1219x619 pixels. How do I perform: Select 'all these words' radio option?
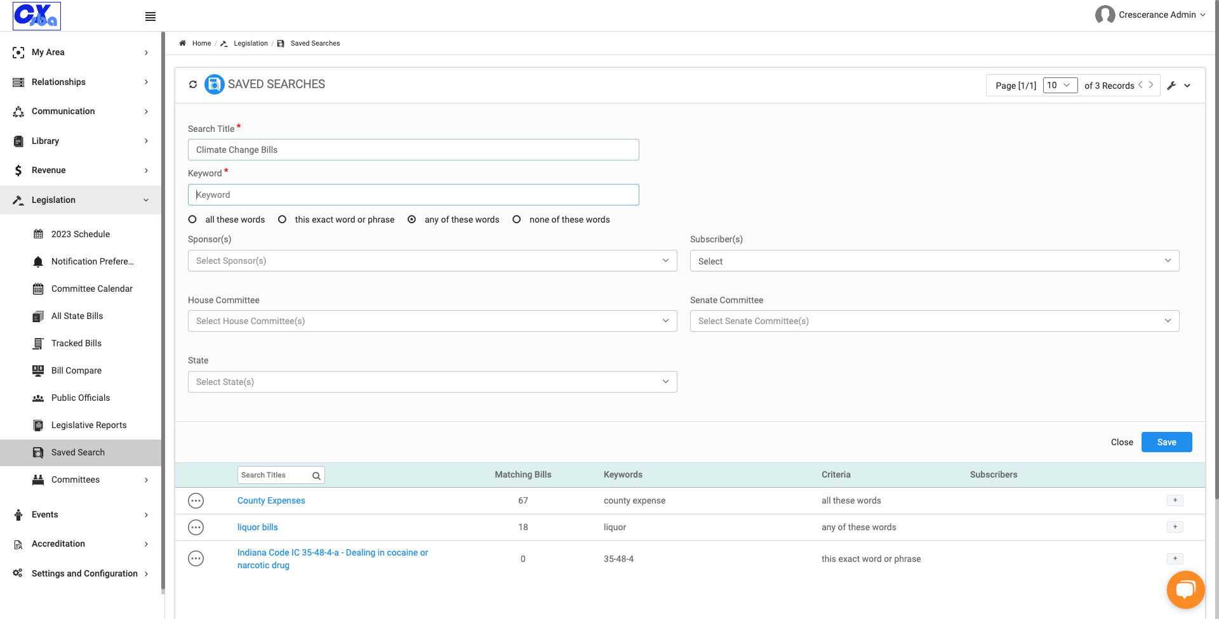[x=192, y=219]
